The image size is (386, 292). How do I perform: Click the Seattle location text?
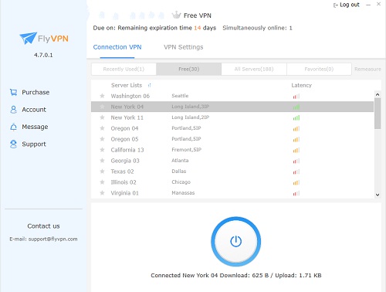click(x=180, y=96)
